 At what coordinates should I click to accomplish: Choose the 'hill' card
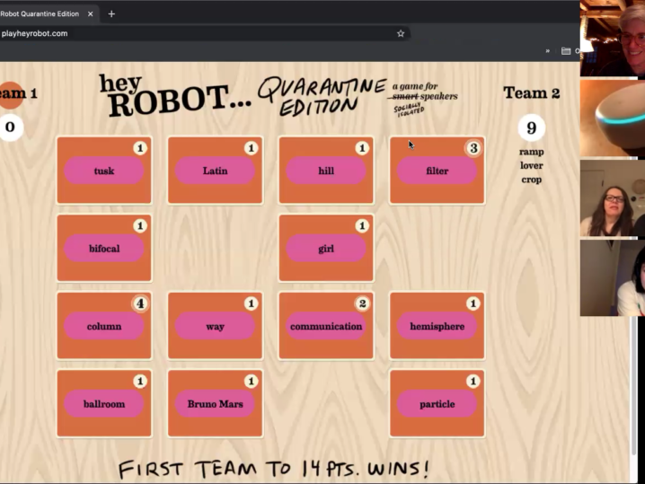[x=326, y=171]
